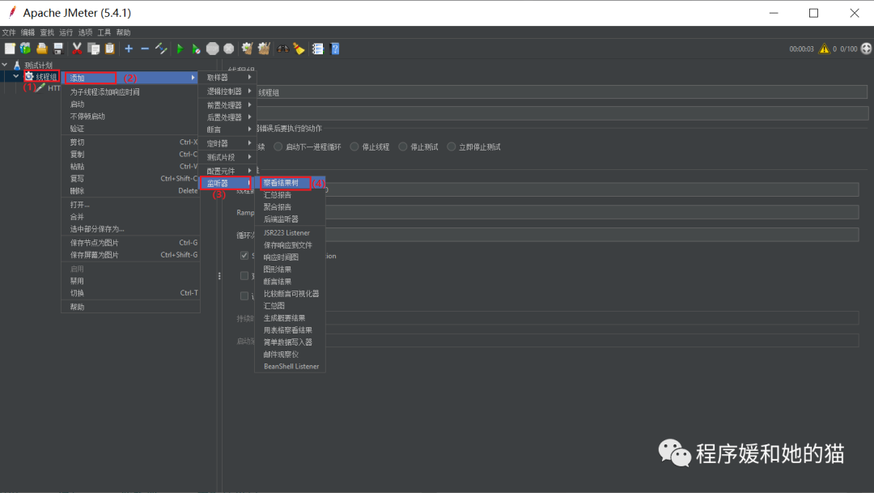
Task: Click the name field containing 线程组
Action: (x=562, y=92)
